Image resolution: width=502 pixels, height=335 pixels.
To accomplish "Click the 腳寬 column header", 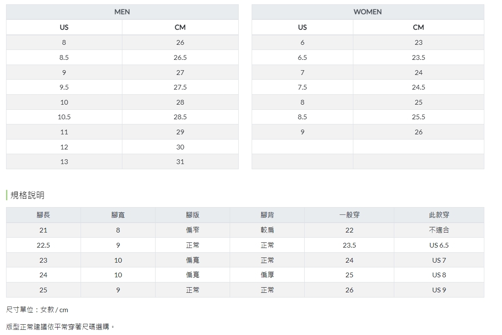I will pos(118,215).
